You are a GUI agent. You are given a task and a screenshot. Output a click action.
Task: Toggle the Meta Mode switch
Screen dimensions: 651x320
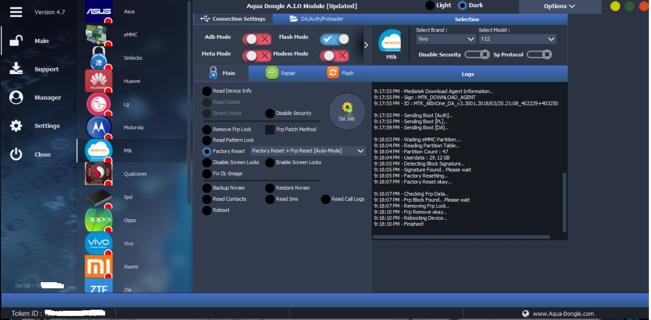(257, 55)
